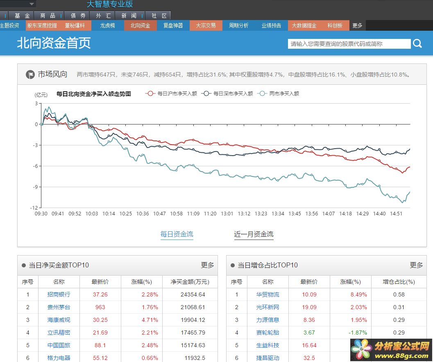This screenshot has height=362, width=433.
Task: Open the 商品 menu
Action: coord(48,16)
